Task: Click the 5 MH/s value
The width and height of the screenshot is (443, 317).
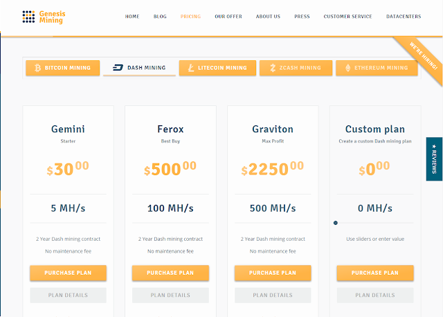Action: coord(68,208)
